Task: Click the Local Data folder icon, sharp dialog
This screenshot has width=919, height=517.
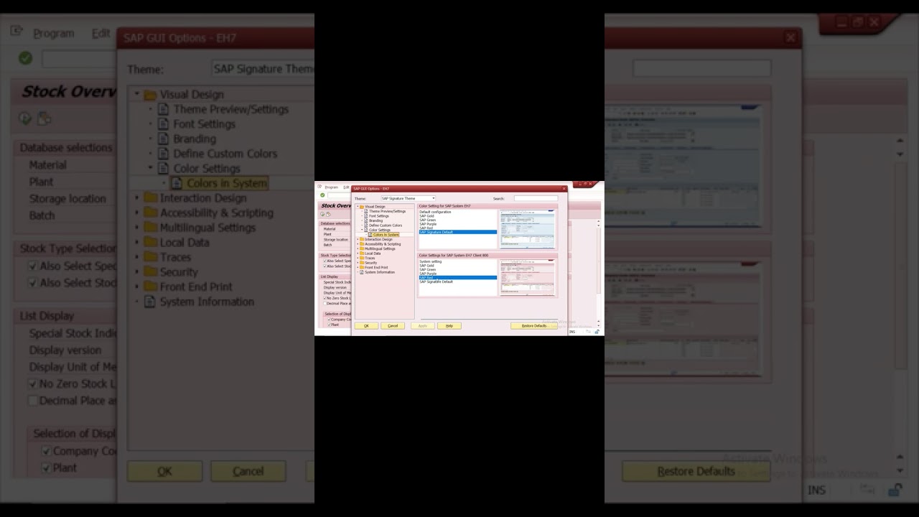Action: click(x=362, y=253)
